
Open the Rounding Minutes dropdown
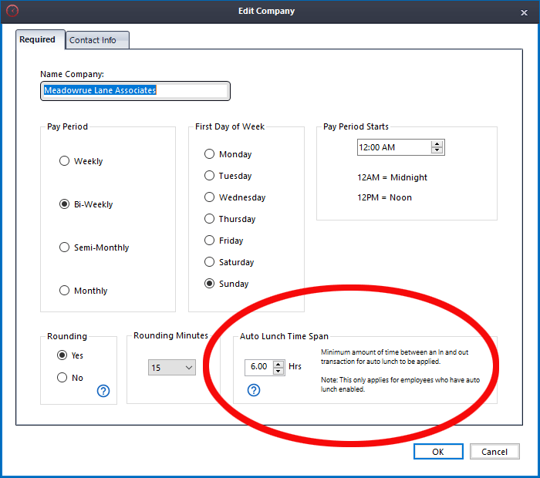(172, 368)
